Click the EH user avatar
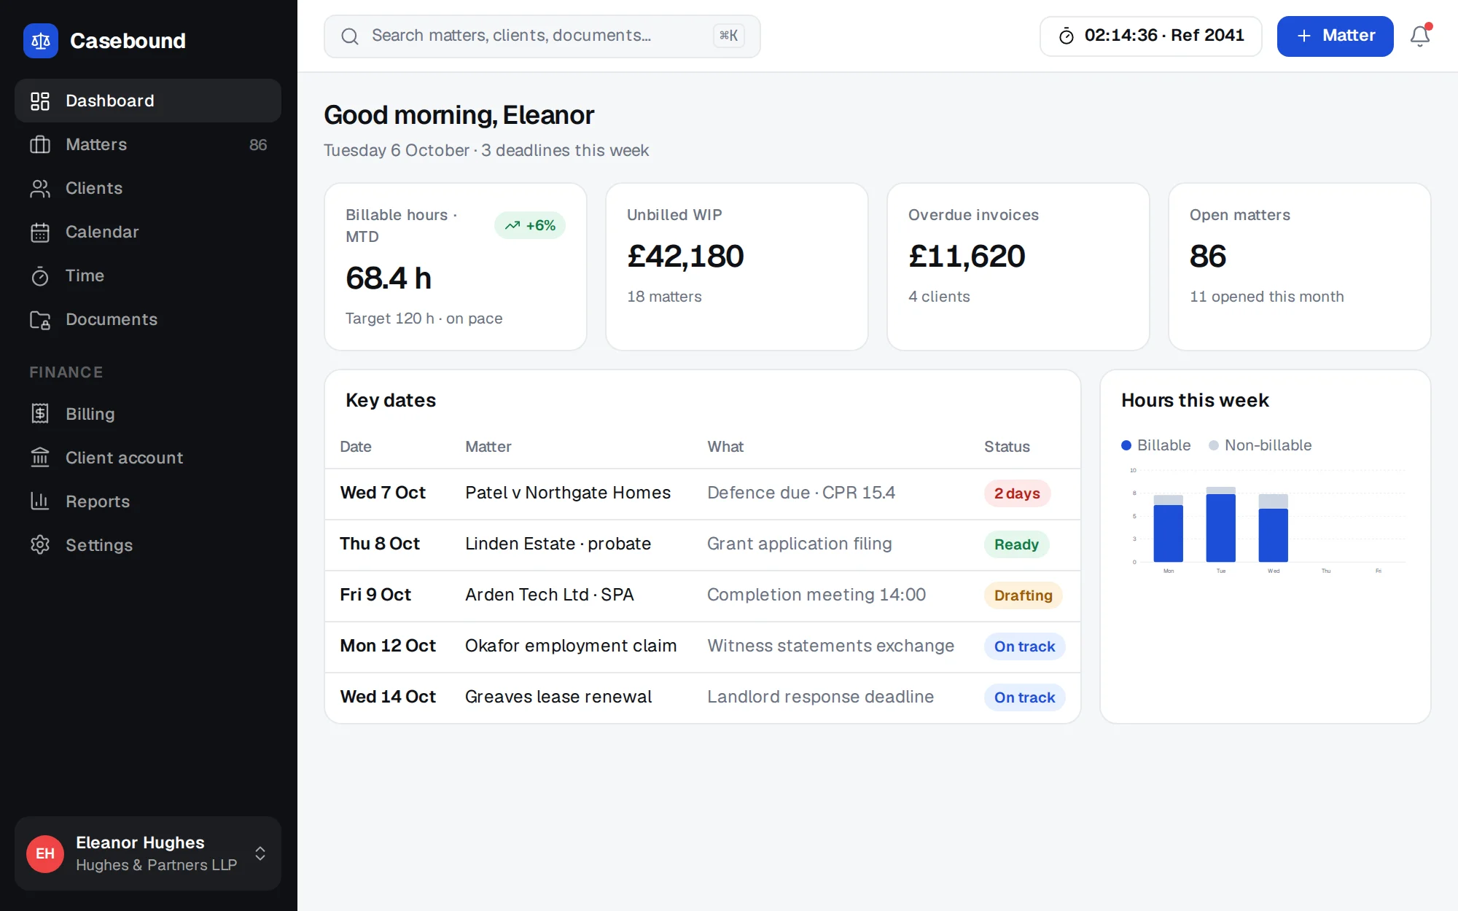Image resolution: width=1458 pixels, height=911 pixels. (x=45, y=853)
